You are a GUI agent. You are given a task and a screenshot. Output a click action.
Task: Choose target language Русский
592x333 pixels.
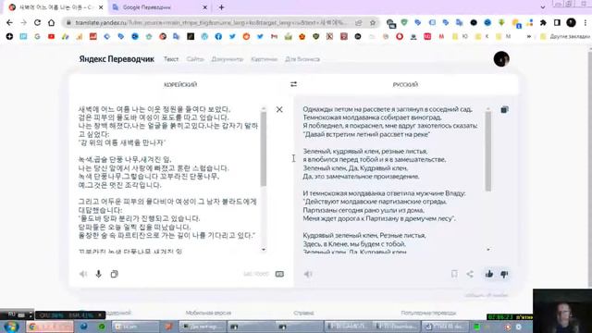point(405,84)
